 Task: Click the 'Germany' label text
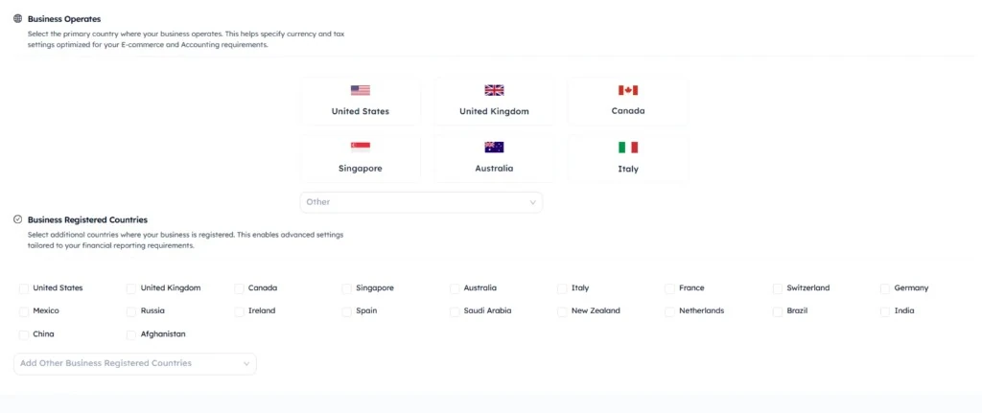click(911, 287)
